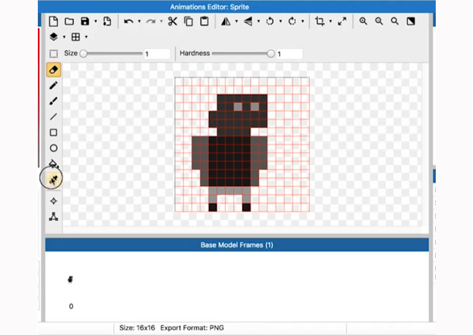
Task: Zoom out of the canvas
Action: click(x=379, y=22)
